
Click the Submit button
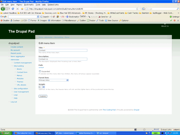tap(43, 96)
